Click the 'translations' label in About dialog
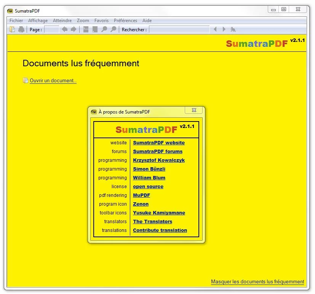This screenshot has width=315, height=294. click(114, 230)
